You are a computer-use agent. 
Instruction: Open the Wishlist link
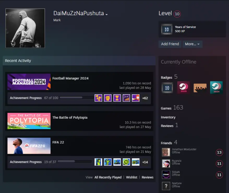132,177
